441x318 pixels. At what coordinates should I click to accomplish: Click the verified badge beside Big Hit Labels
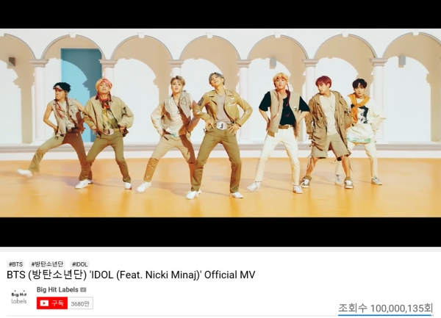(83, 289)
